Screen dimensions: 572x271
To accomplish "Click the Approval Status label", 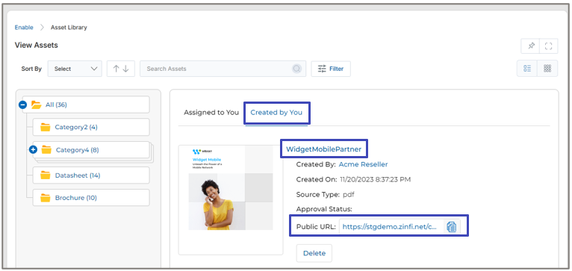I will tap(324, 209).
